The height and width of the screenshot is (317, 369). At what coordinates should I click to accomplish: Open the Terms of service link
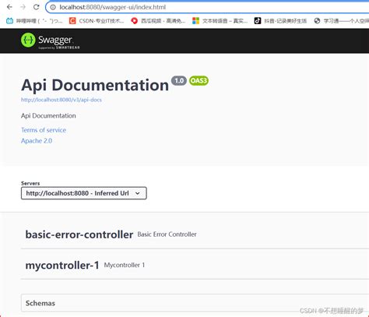click(44, 130)
